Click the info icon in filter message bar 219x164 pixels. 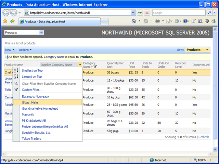(7, 57)
